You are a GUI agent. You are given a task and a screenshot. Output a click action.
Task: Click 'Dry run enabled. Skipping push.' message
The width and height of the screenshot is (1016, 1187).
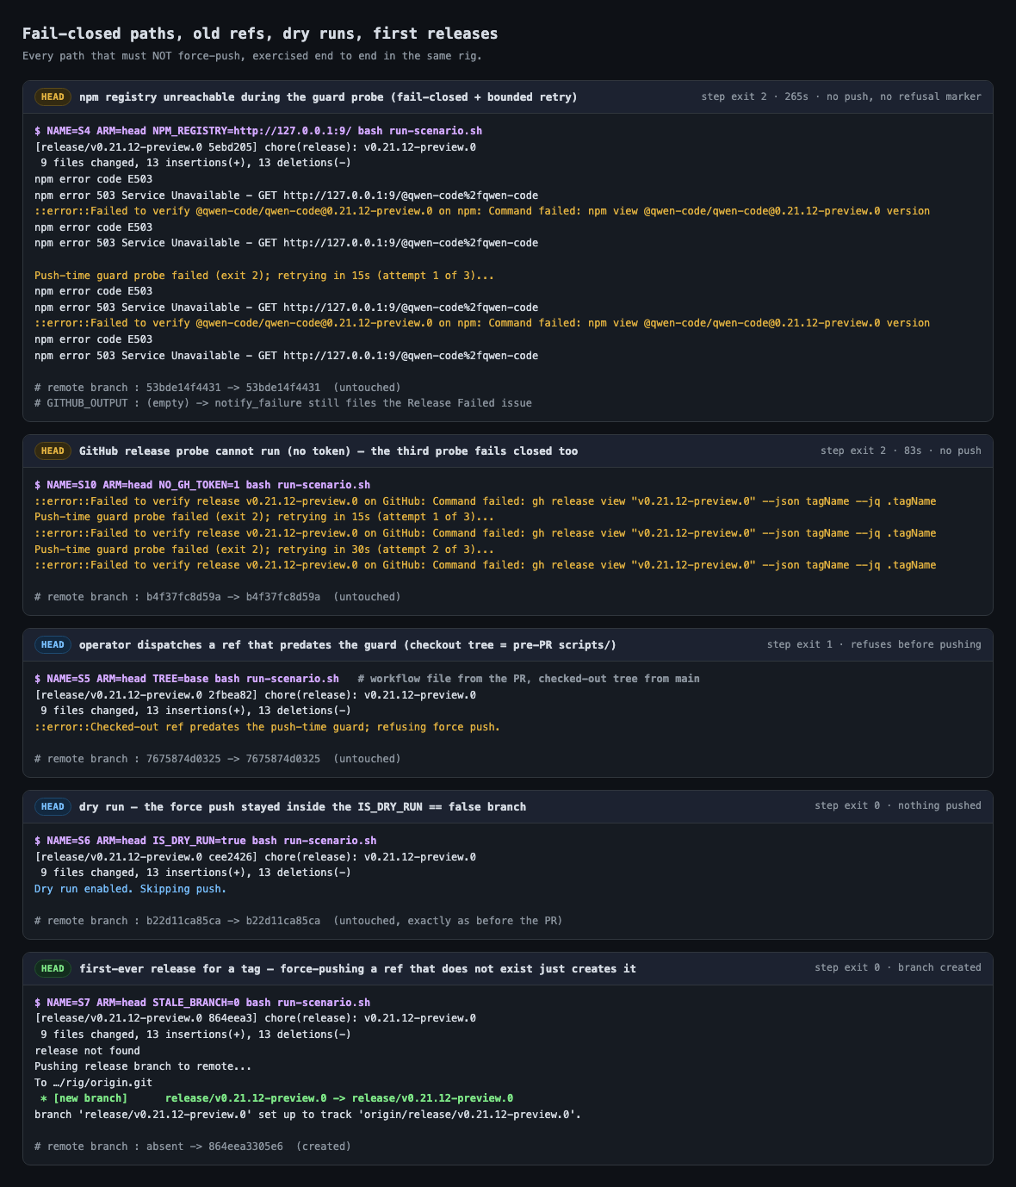[131, 889]
